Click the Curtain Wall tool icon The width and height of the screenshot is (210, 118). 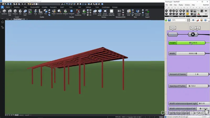coord(25,12)
